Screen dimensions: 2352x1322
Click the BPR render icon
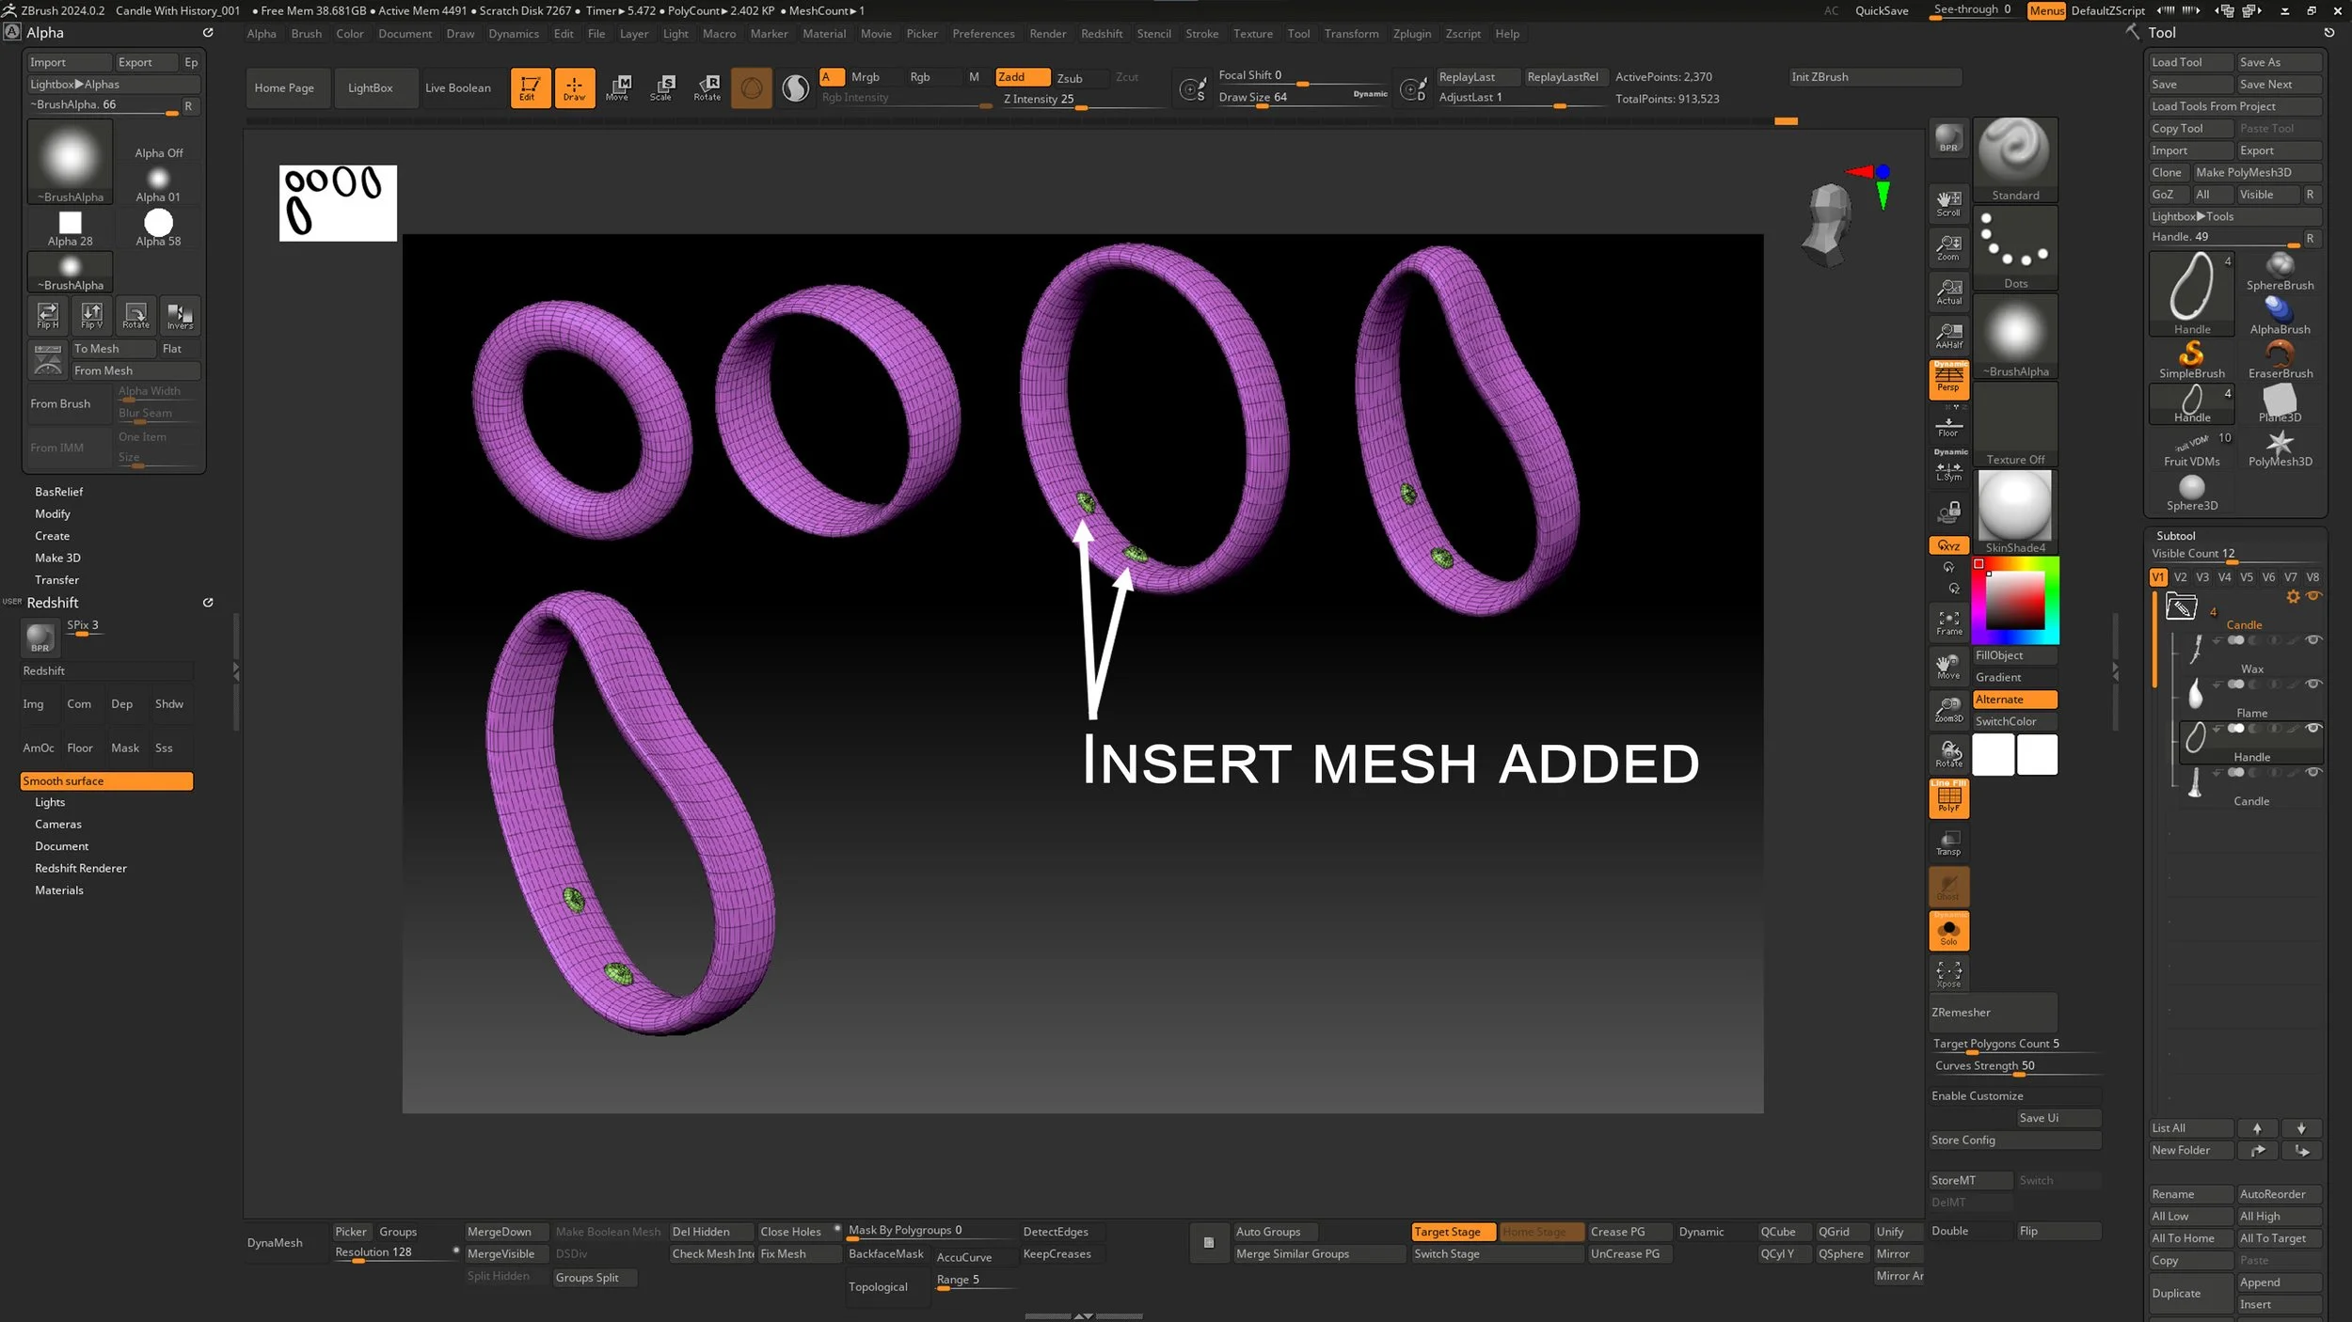1948,139
